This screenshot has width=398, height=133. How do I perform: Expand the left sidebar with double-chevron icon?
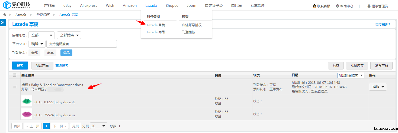[x=3, y=22]
